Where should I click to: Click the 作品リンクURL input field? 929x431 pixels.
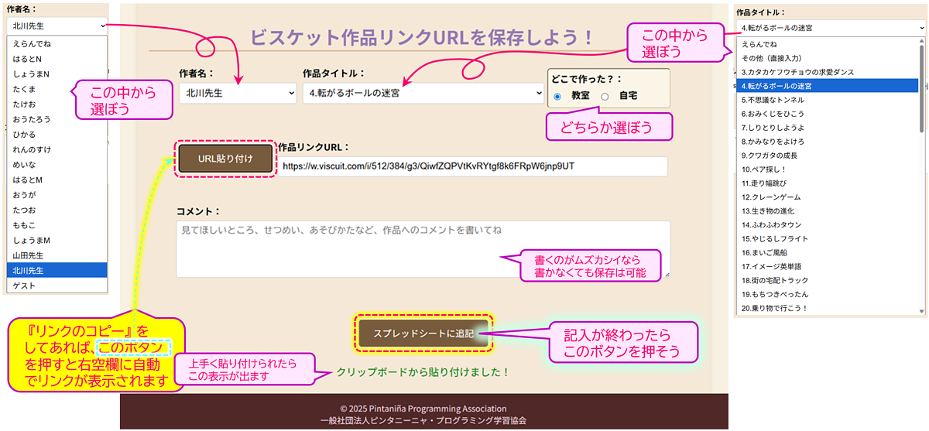473,166
